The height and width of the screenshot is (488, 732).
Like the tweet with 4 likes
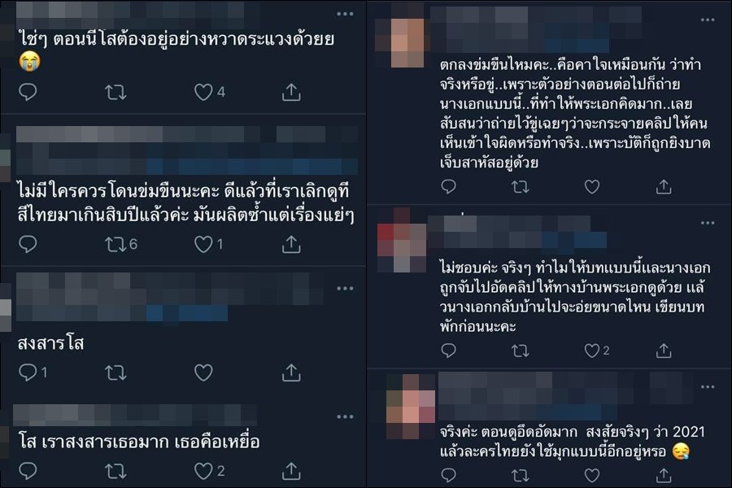203,92
